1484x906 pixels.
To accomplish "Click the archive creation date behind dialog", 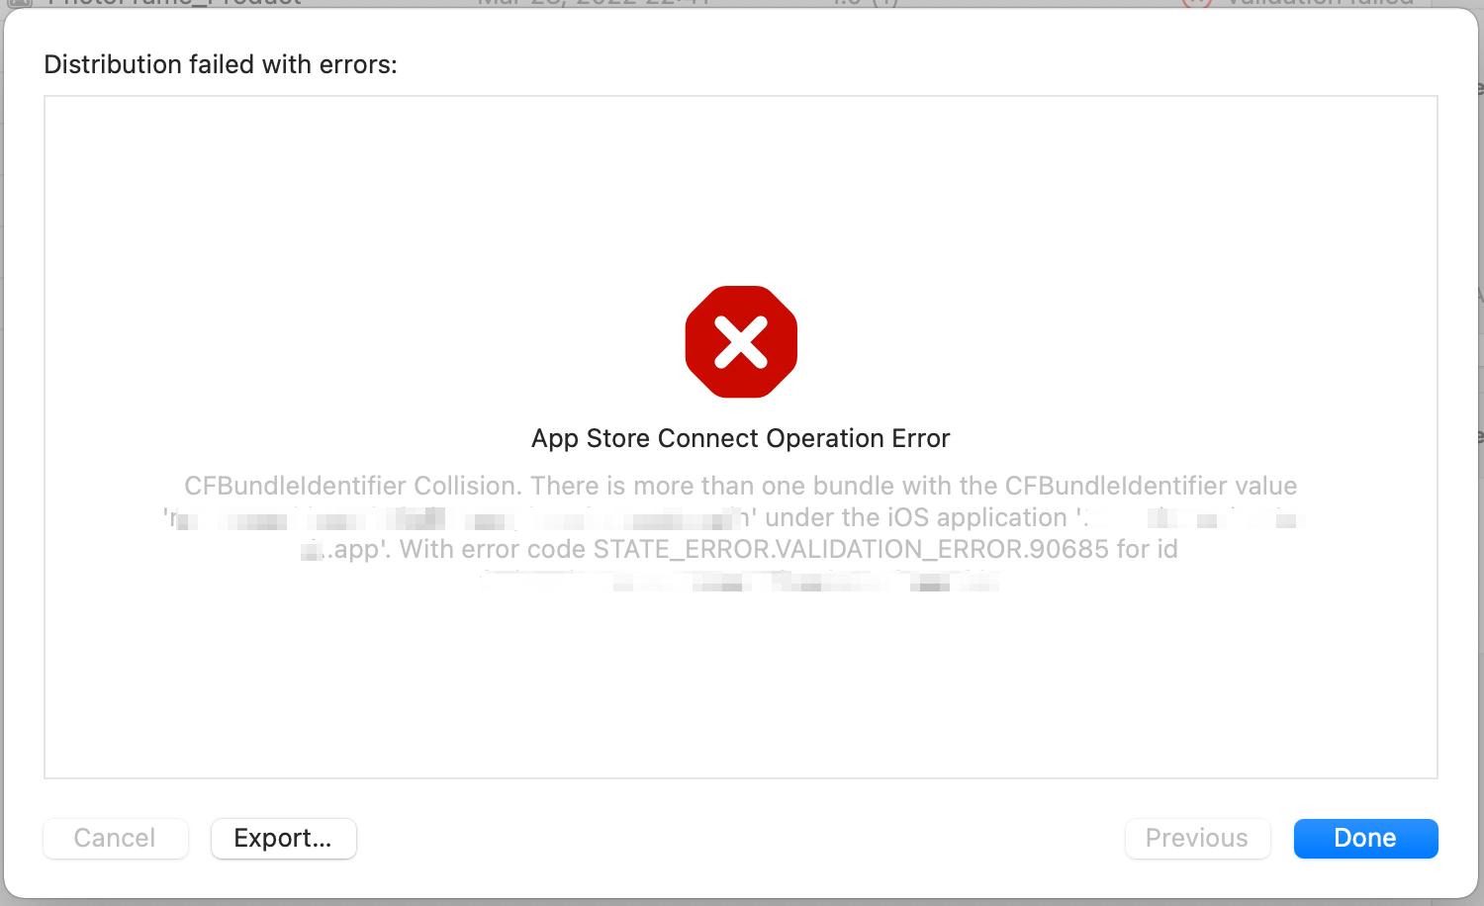I will pos(594,3).
